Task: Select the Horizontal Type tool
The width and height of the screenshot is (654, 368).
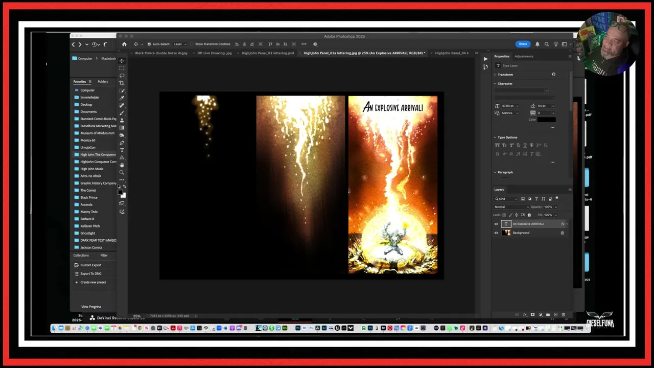Action: point(122,151)
